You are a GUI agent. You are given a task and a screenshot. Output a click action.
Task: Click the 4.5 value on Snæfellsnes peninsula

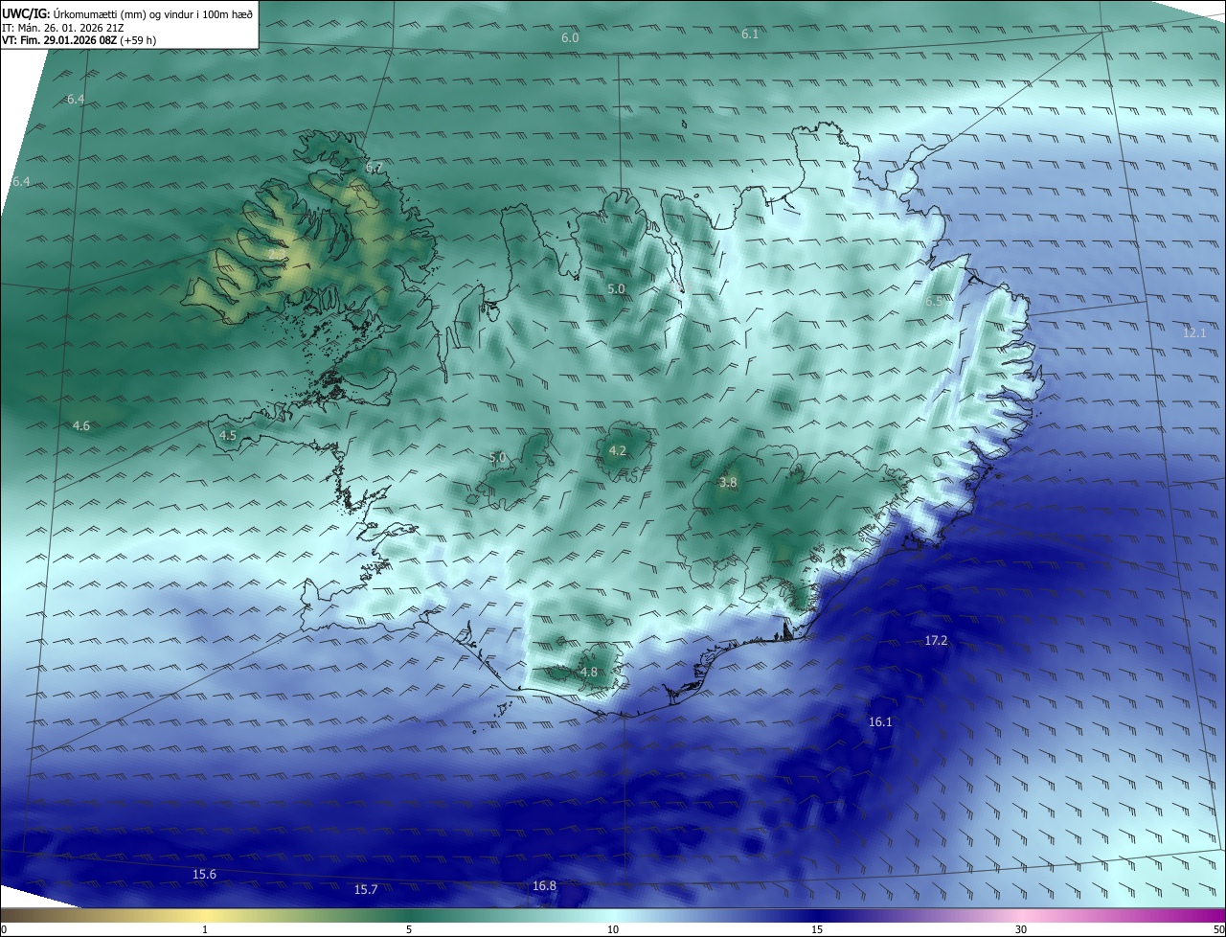tap(228, 435)
